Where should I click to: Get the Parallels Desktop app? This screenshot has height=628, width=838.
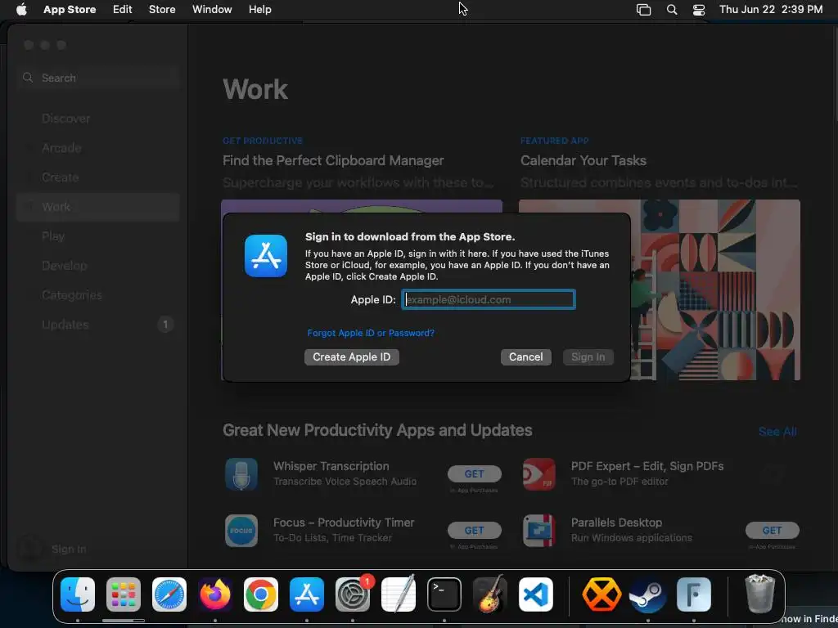[x=773, y=530]
